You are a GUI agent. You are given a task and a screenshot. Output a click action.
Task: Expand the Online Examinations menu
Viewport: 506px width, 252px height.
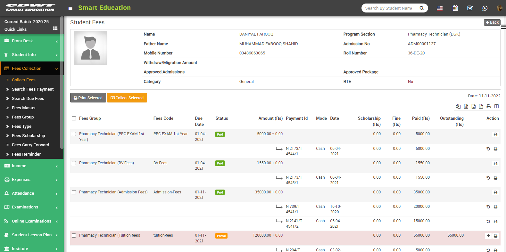[x=32, y=221]
